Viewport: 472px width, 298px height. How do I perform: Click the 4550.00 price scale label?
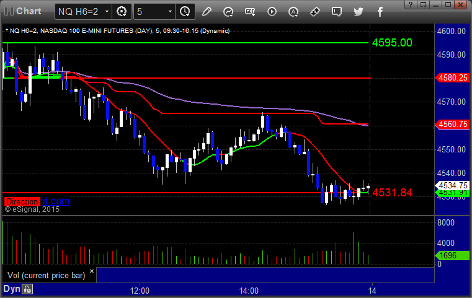[452, 149]
